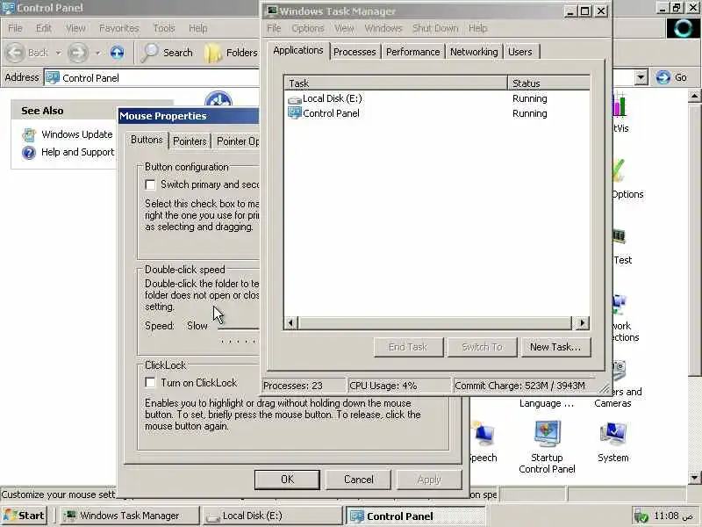
Task: Select Control Panel icon in Task Manager list
Action: [x=295, y=113]
